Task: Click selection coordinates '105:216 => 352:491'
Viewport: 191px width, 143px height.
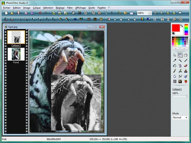Action: point(100,139)
